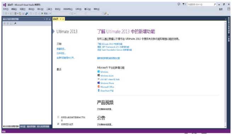Viewport: 232px width, 134px height.
Task: Click the New Project link under 开始
Action: (x=61, y=49)
